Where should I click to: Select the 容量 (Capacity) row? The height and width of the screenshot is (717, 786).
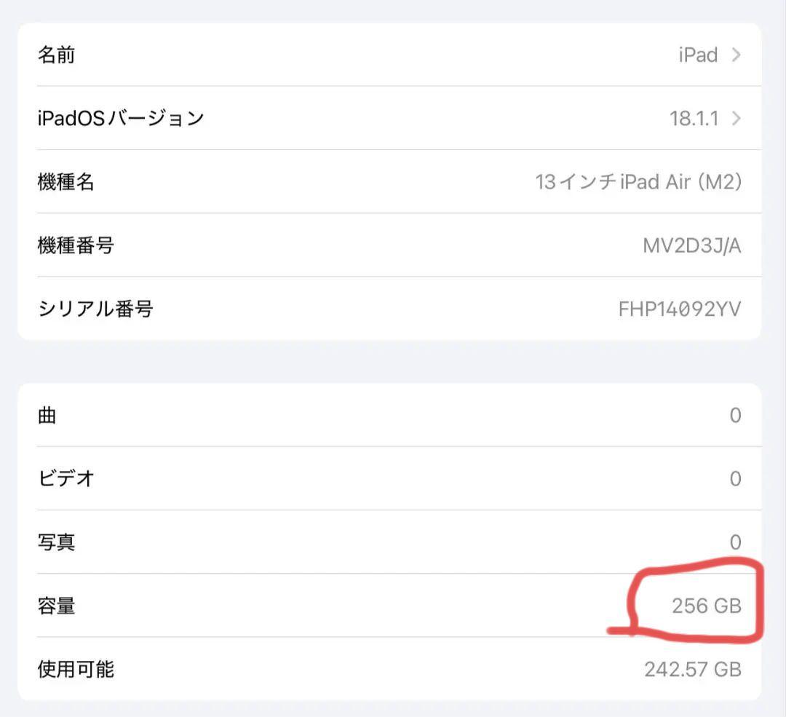click(393, 606)
